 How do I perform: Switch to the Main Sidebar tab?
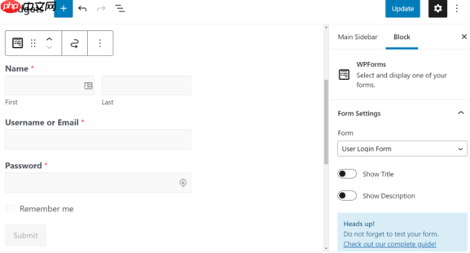click(x=357, y=37)
